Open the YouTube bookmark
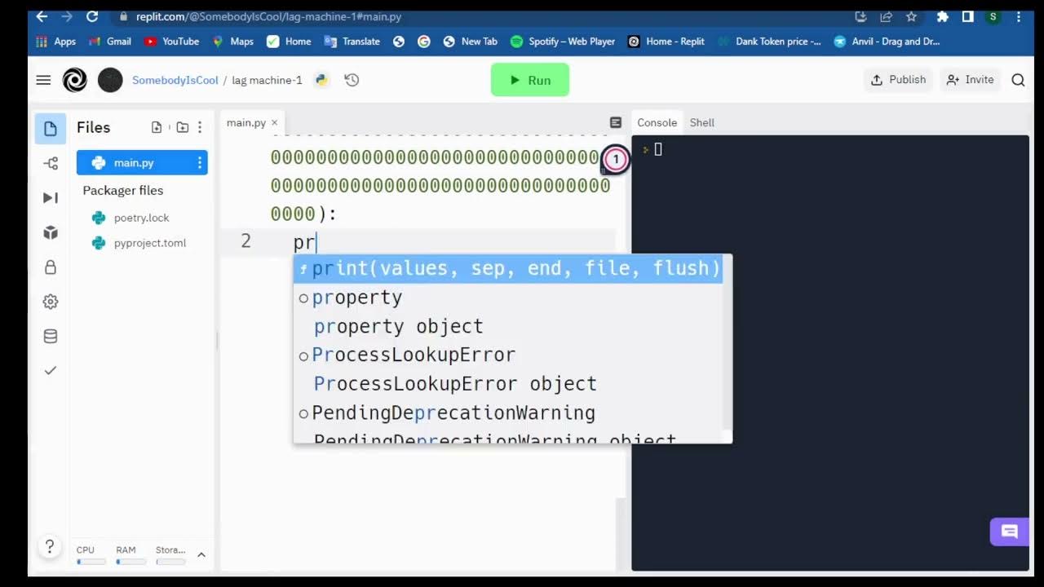 (x=172, y=42)
